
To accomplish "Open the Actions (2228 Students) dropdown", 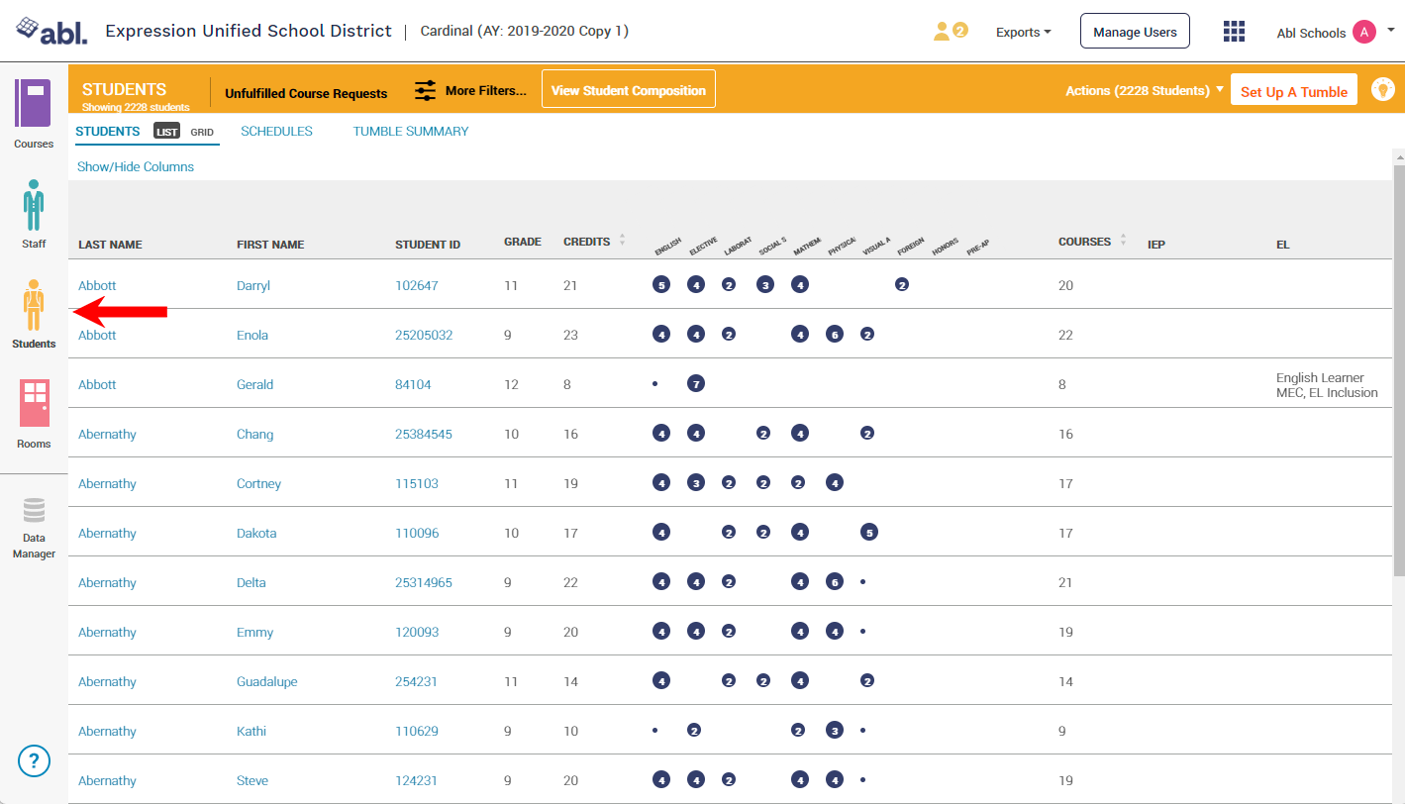I will pyautogui.click(x=1144, y=90).
